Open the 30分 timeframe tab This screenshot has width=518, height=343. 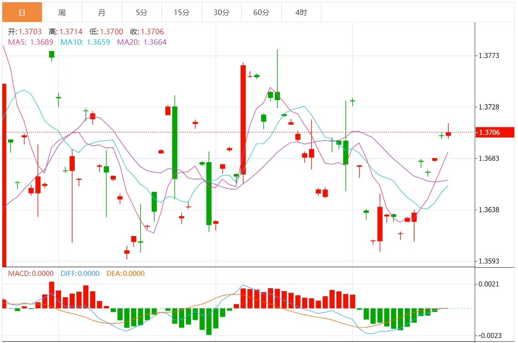[x=221, y=12]
